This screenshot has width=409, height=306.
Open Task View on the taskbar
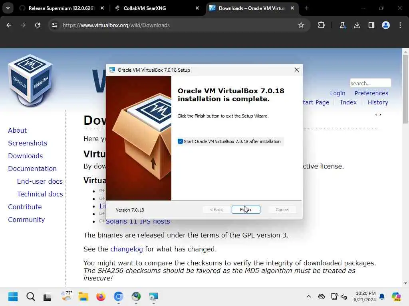(x=47, y=296)
